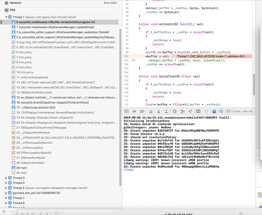
Task: Open the FPS gauge row
Action: pyautogui.click(x=61, y=10)
